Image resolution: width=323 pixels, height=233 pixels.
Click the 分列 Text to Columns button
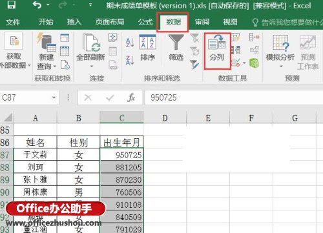pyautogui.click(x=217, y=51)
